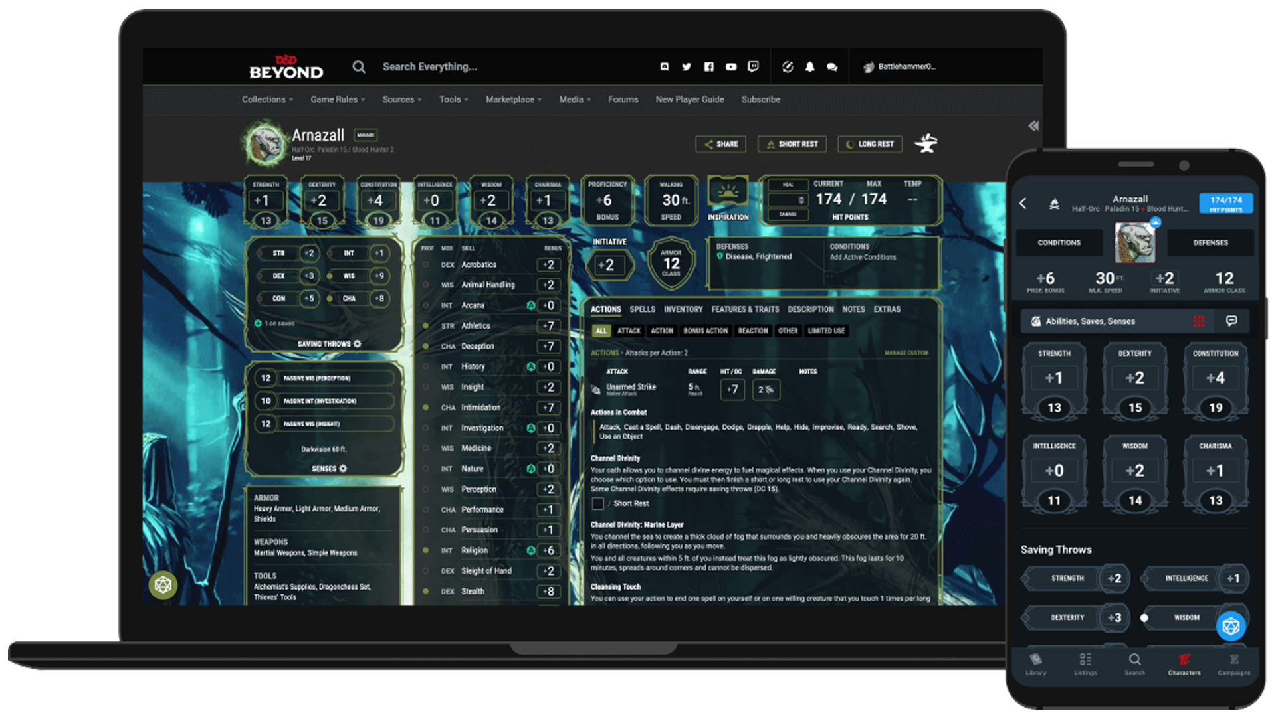Open the Senses settings gear icon
This screenshot has width=1276, height=717.
tap(343, 469)
